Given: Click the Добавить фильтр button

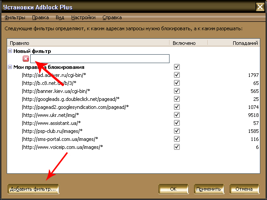Looking at the screenshot, I should pyautogui.click(x=33, y=189).
